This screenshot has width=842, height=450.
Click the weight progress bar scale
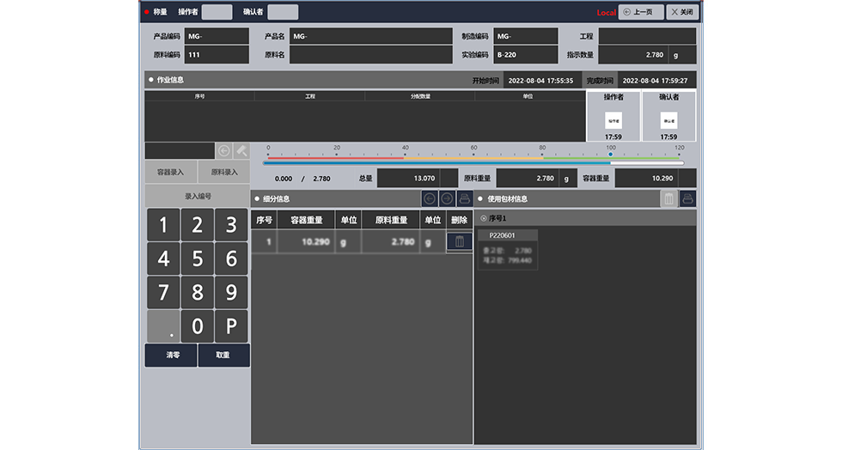point(474,158)
